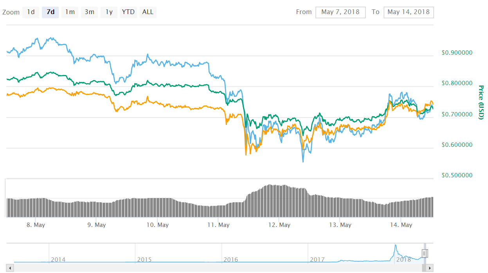Open the To date field
488x273 pixels.
409,12
